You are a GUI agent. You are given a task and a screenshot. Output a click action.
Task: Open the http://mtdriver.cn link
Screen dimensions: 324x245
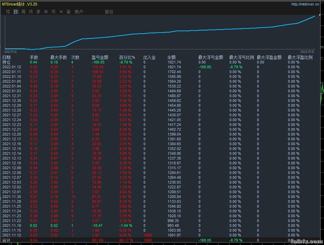(305, 4)
